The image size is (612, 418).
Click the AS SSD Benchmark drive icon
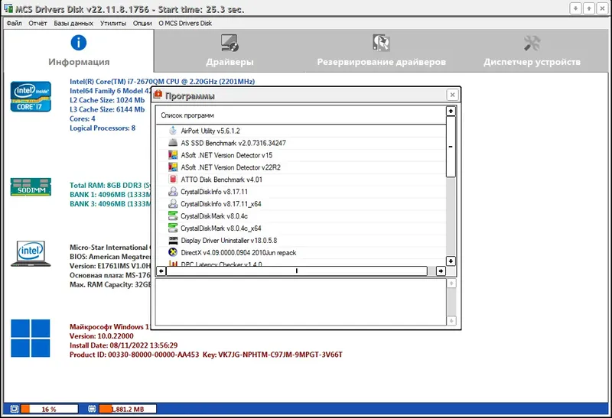pos(173,143)
